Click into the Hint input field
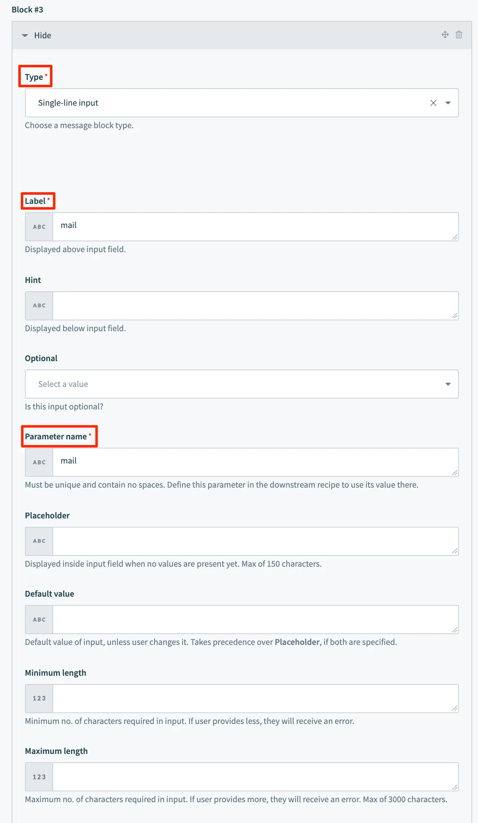 click(x=255, y=306)
